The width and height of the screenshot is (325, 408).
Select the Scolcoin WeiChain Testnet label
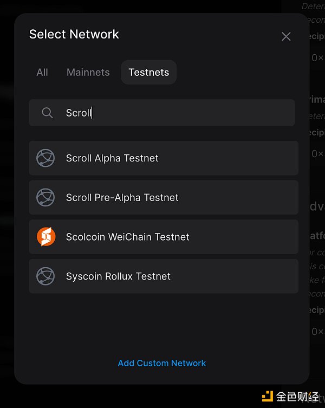127,237
